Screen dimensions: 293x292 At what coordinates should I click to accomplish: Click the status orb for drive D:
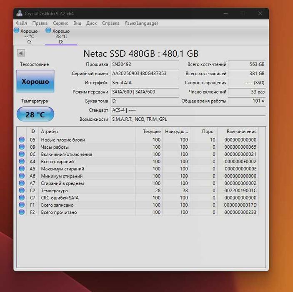[48, 30]
